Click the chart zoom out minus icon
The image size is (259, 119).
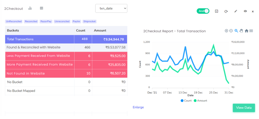point(231,31)
